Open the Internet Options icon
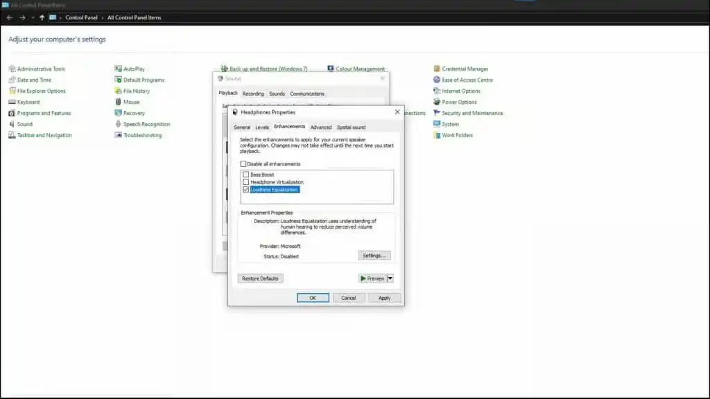710x399 pixels. [437, 91]
